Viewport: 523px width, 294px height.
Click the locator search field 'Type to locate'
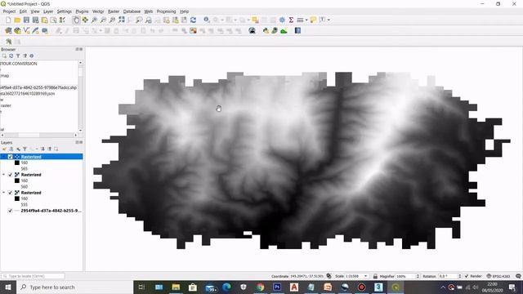click(33, 276)
